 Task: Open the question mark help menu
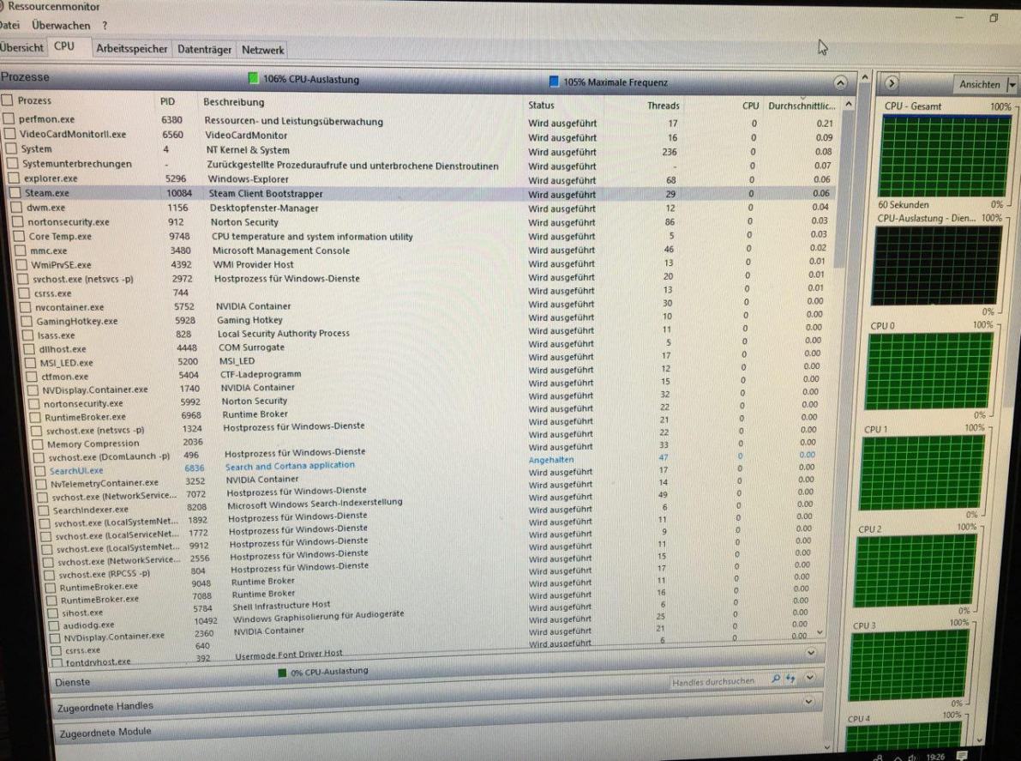(105, 26)
